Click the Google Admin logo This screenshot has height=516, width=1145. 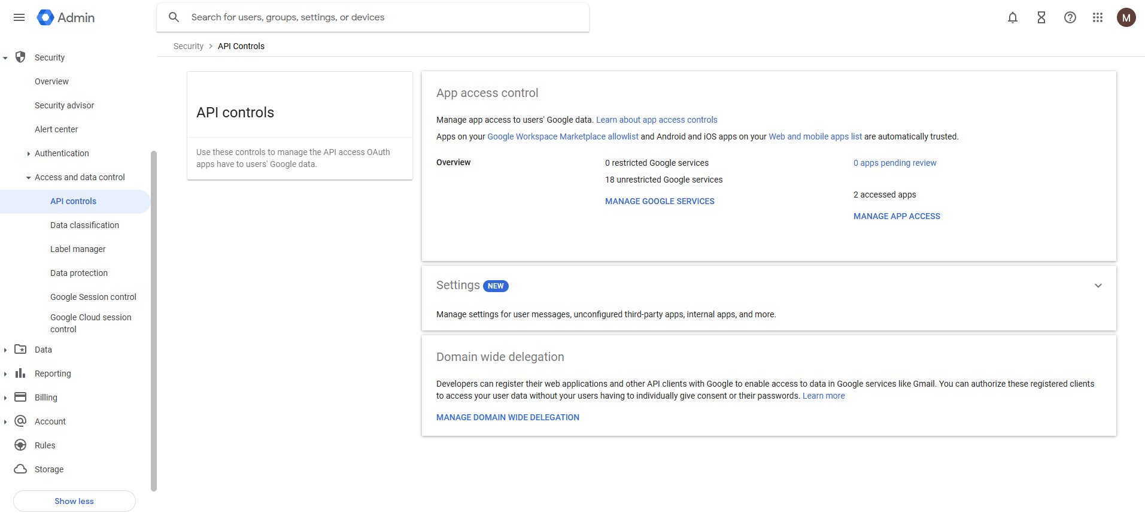pyautogui.click(x=65, y=17)
